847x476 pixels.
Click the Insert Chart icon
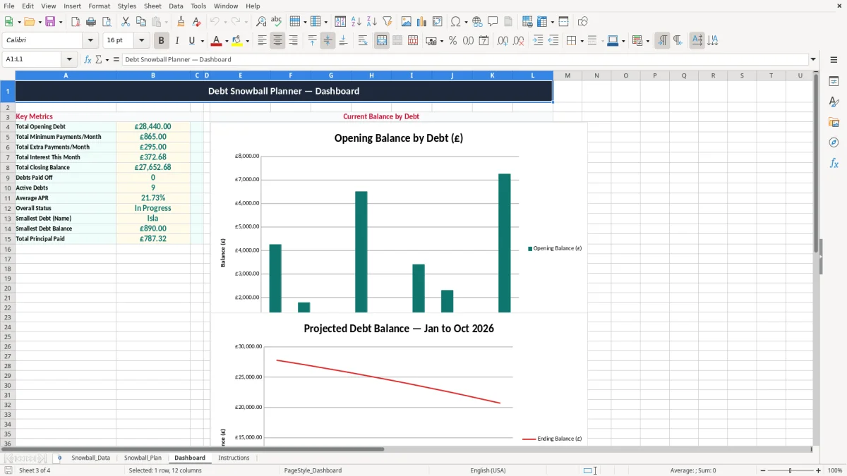[422, 22]
